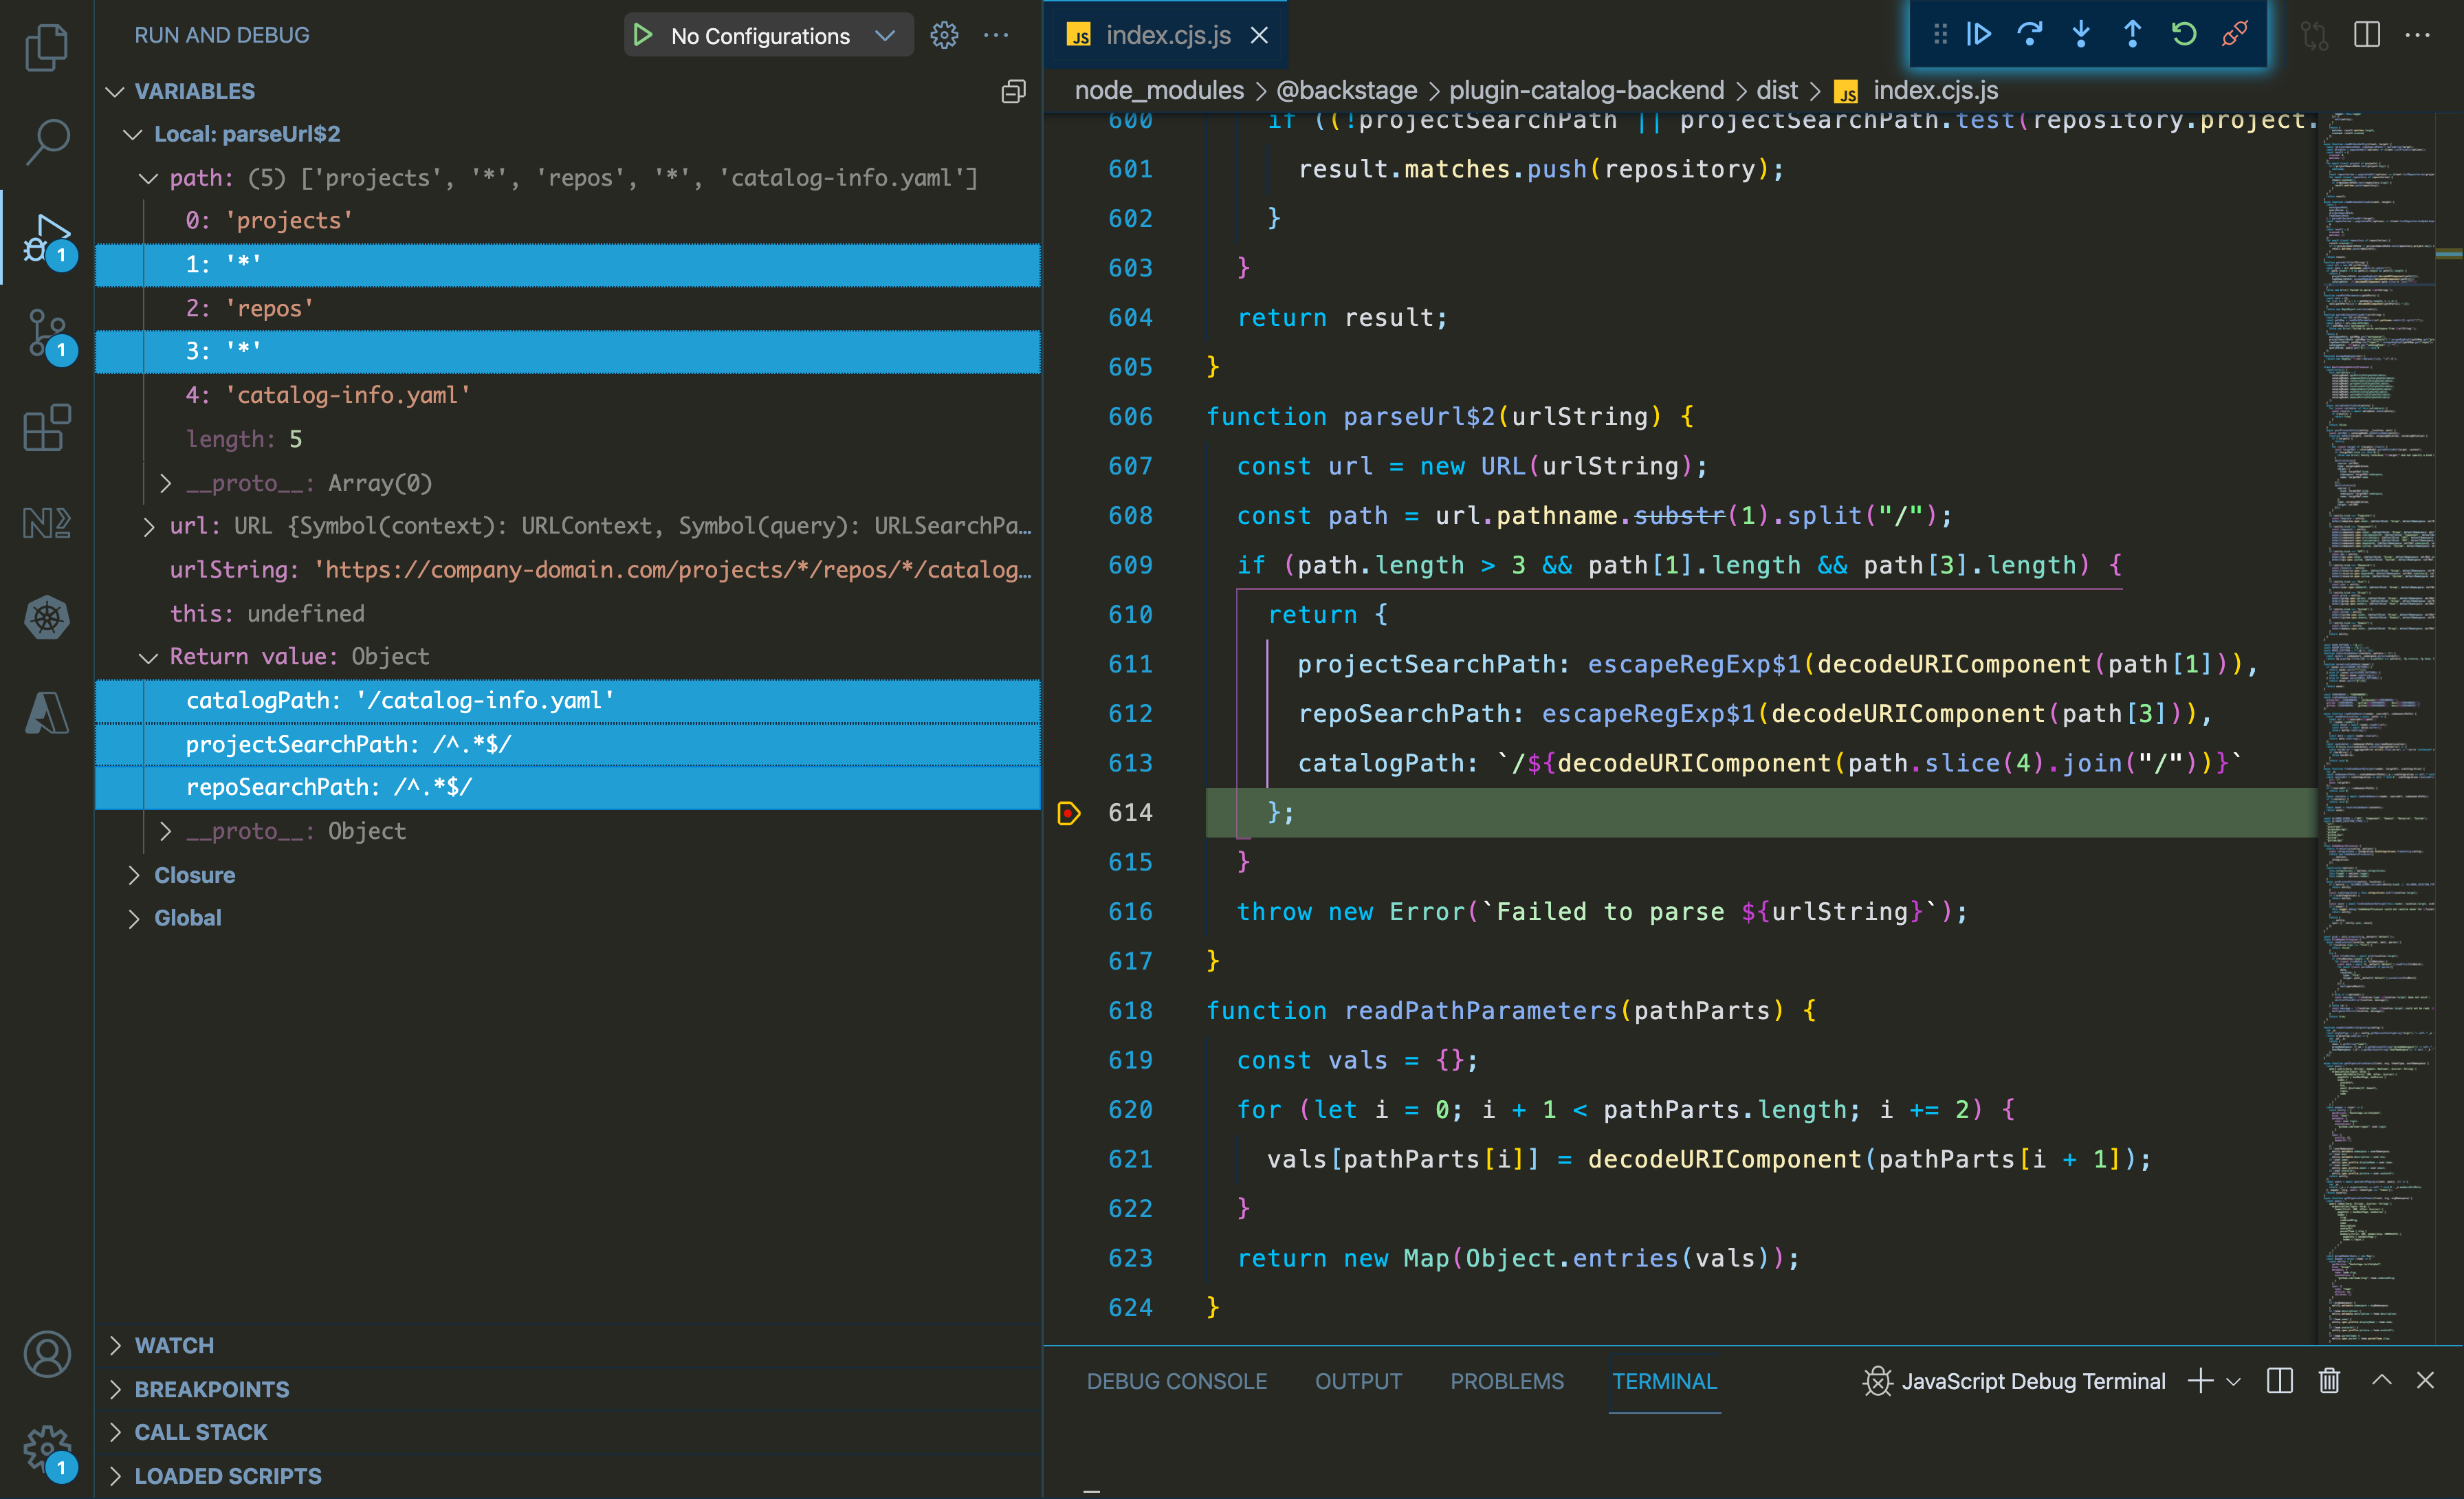Viewport: 2464px width, 1499px height.
Task: Open Source Control view in activity bar
Action: point(46,333)
